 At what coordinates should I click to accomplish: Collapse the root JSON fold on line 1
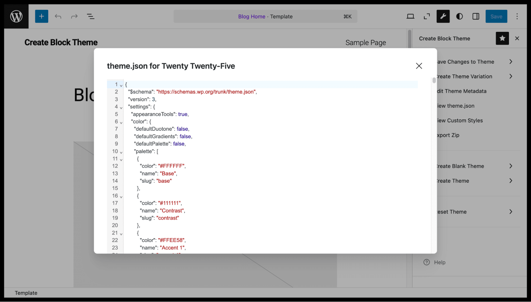coord(121,85)
